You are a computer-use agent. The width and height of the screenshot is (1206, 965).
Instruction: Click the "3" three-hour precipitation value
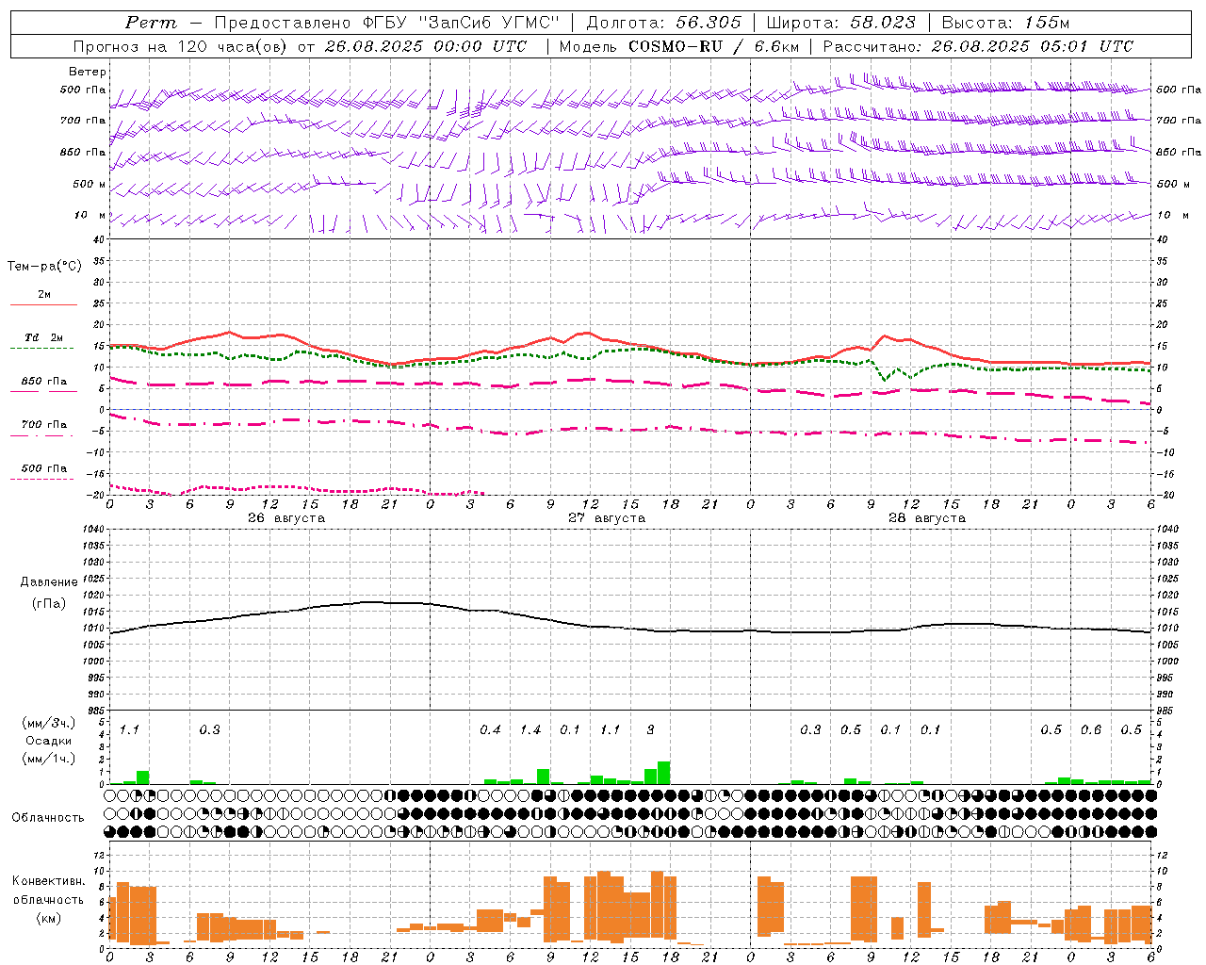[x=650, y=730]
